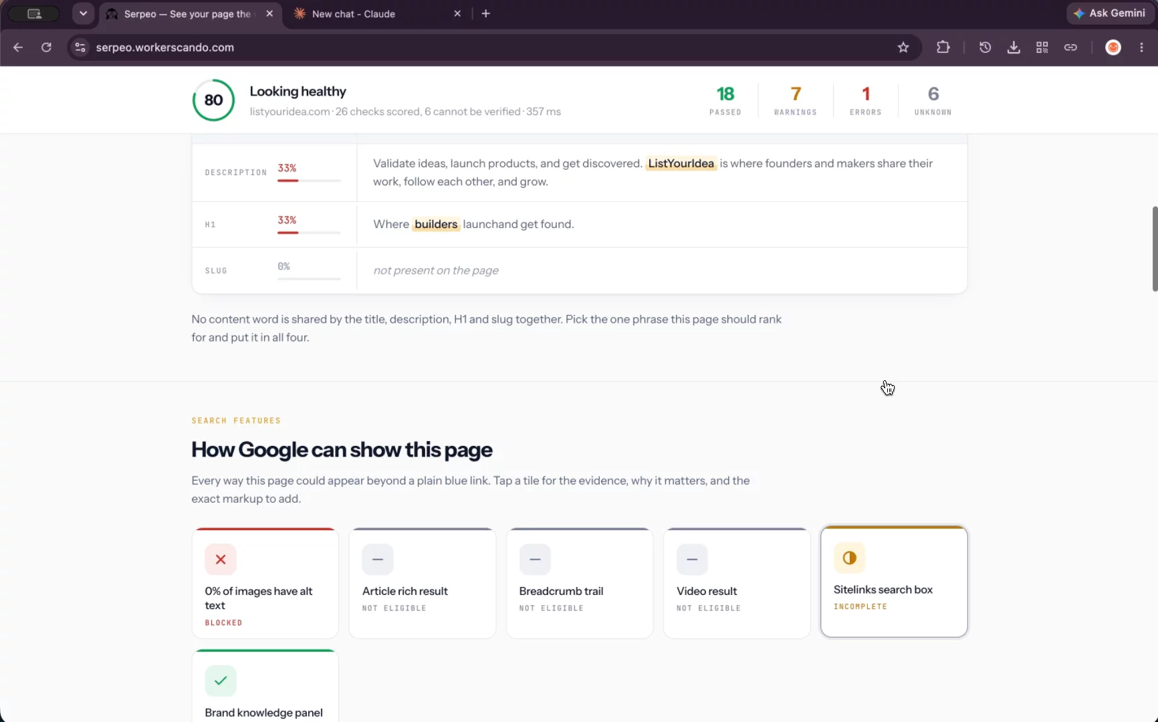This screenshot has height=722, width=1158.
Task: Click the 7 Warnings counter
Action: point(795,101)
